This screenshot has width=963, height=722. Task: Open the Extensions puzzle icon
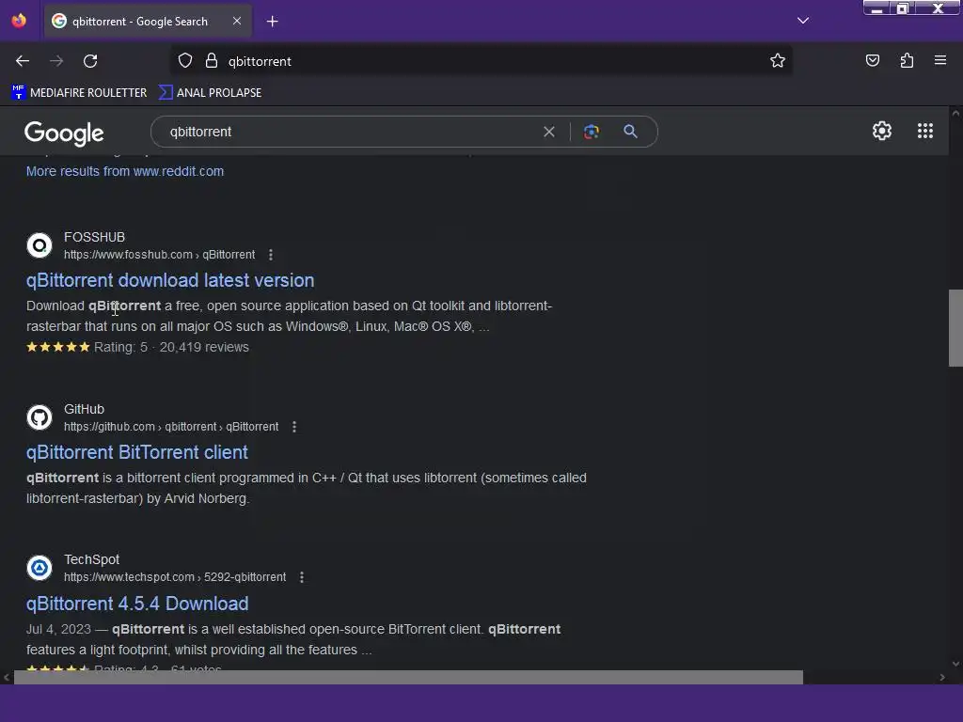point(907,60)
